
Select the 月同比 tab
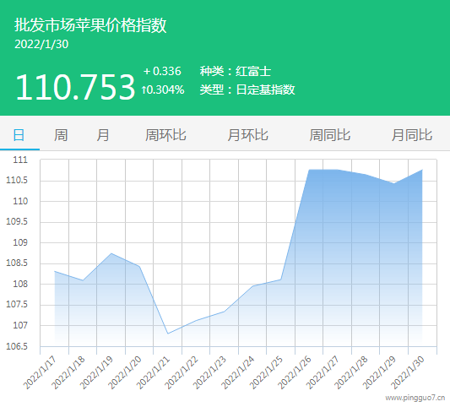412,135
